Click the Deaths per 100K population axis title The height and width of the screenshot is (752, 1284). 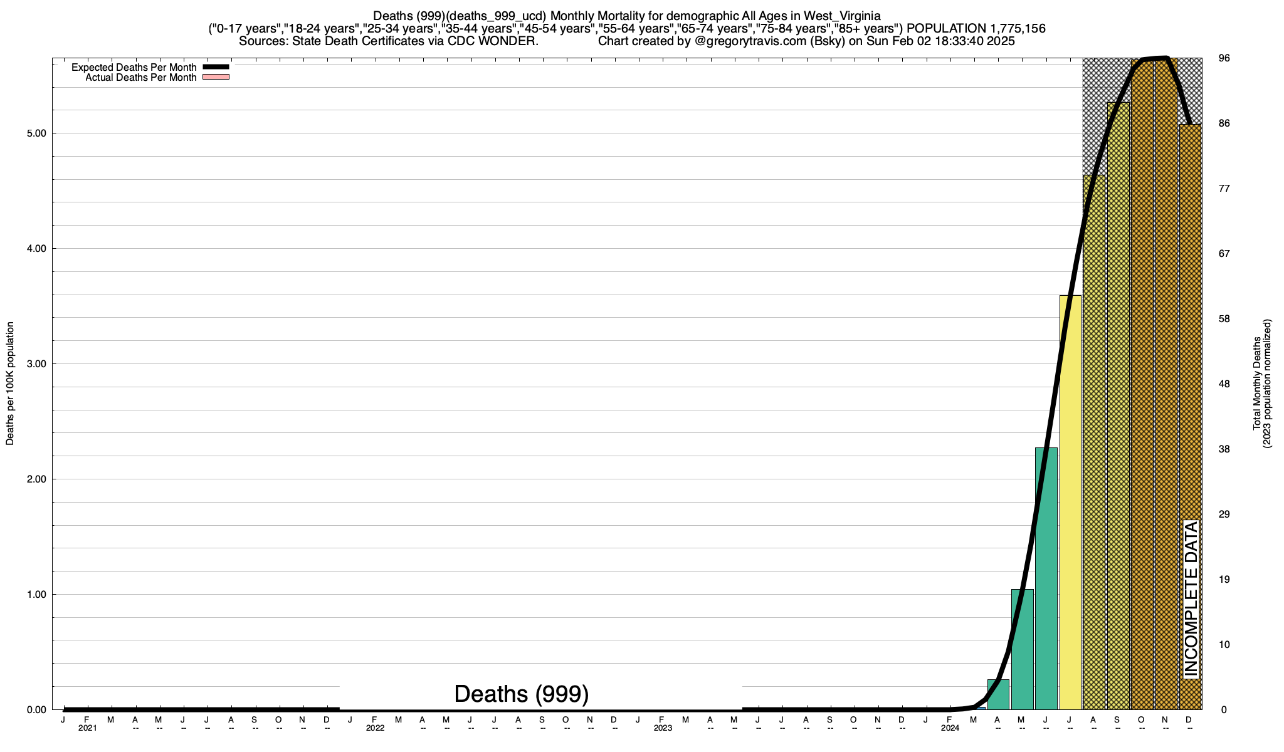point(10,384)
